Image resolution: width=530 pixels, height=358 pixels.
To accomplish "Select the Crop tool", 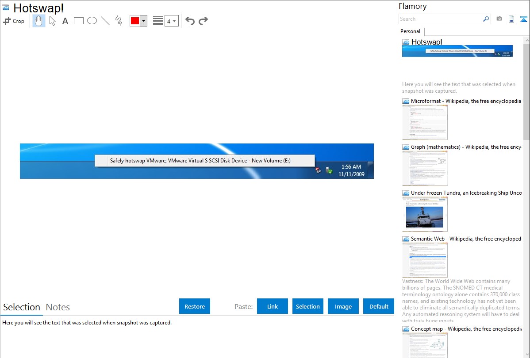I will [x=14, y=21].
